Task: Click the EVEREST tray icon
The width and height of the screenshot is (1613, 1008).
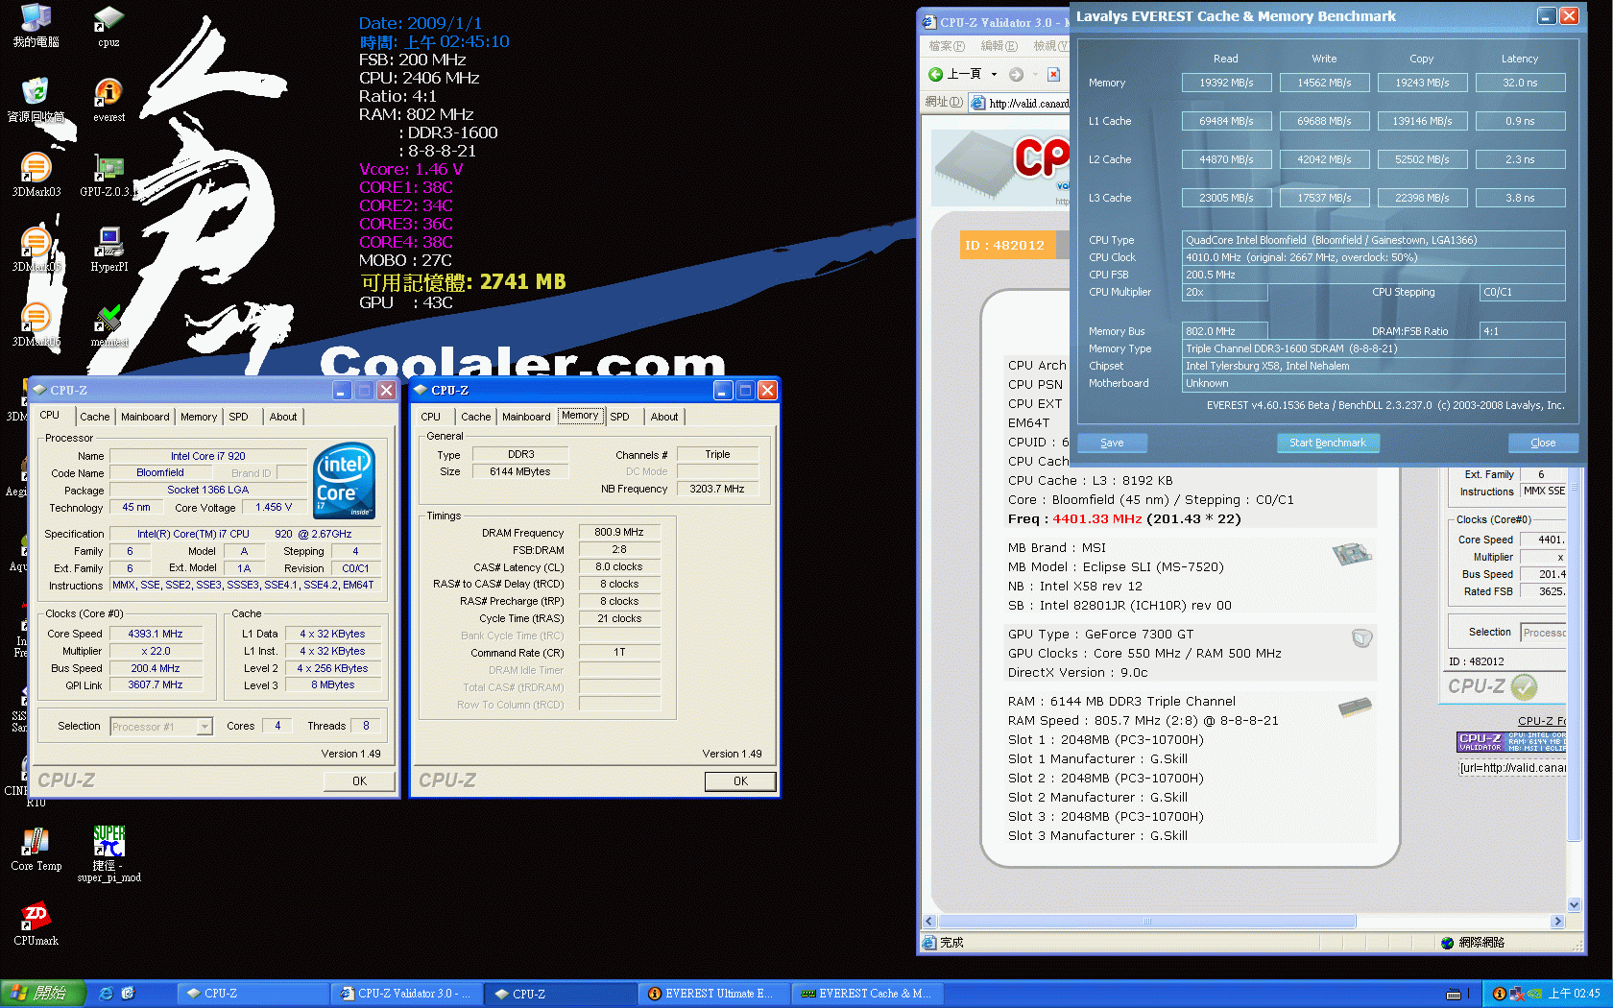Action: click(x=1499, y=994)
